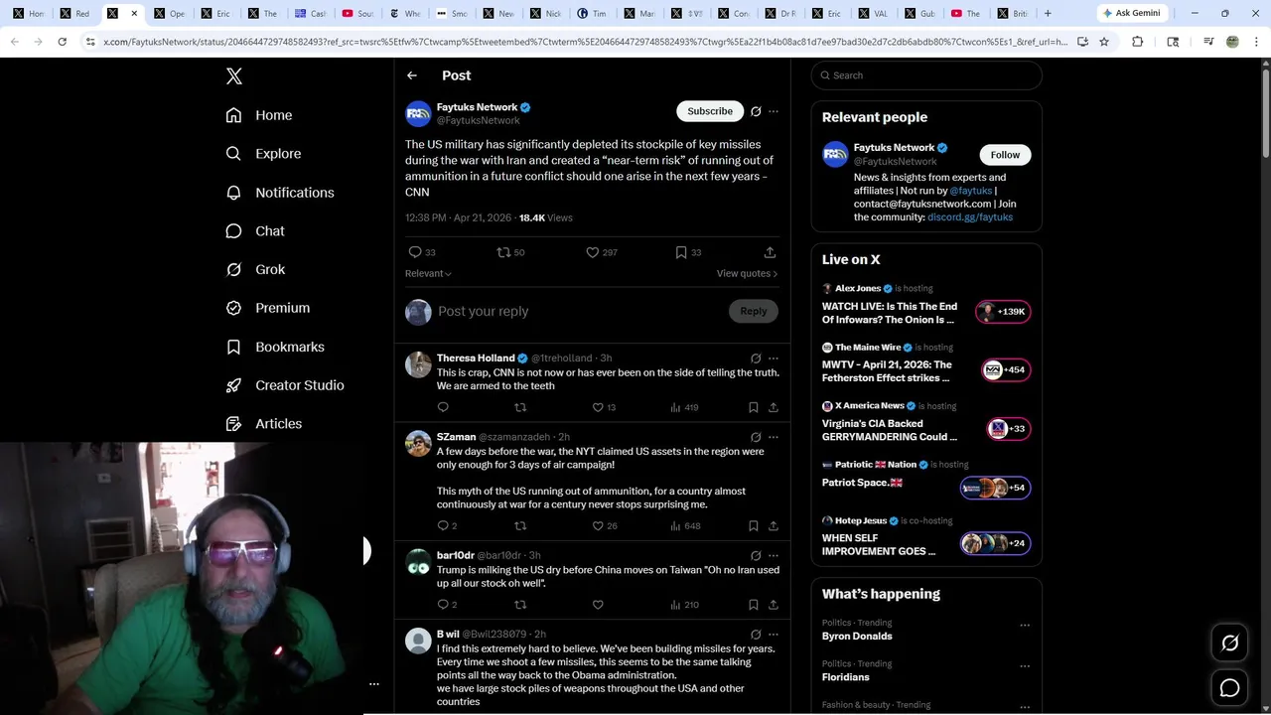The height and width of the screenshot is (715, 1271).
Task: Like SZaman's reply
Action: tap(598, 525)
